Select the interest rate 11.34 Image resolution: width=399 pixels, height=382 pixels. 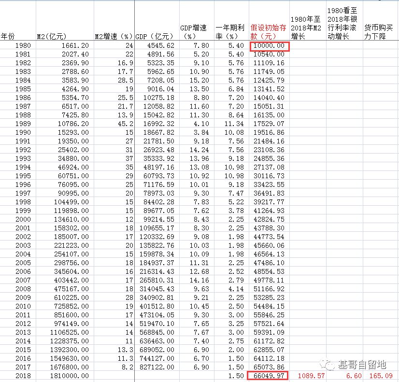(x=234, y=124)
